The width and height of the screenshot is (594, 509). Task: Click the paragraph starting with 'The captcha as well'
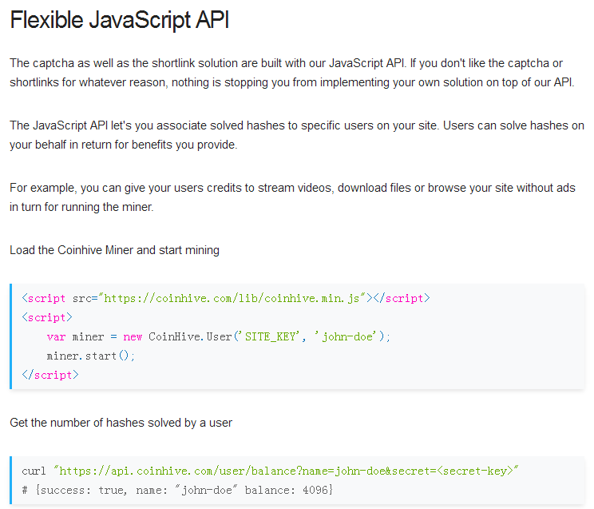point(291,73)
